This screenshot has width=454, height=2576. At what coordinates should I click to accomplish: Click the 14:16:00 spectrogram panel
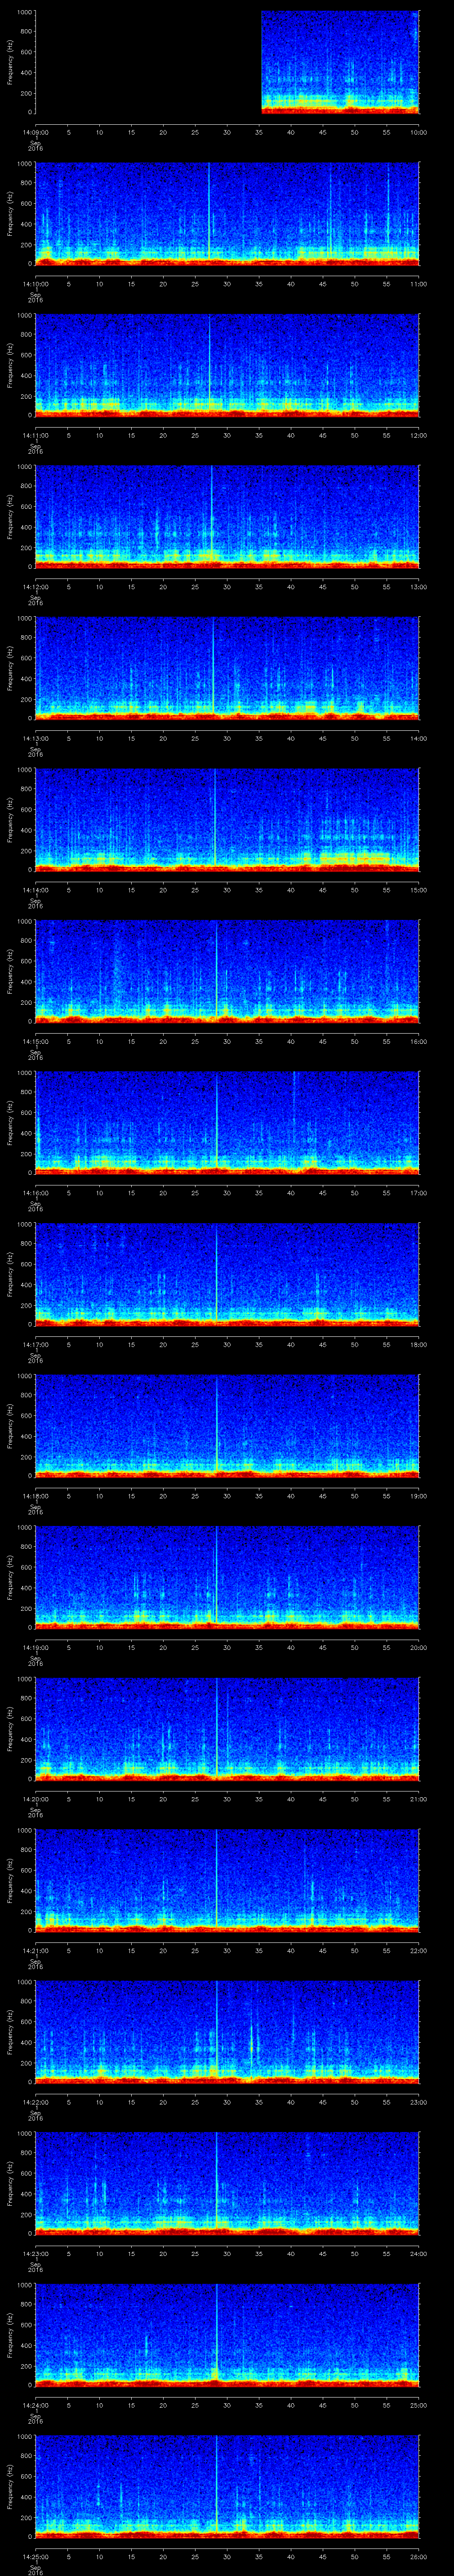(x=227, y=1122)
